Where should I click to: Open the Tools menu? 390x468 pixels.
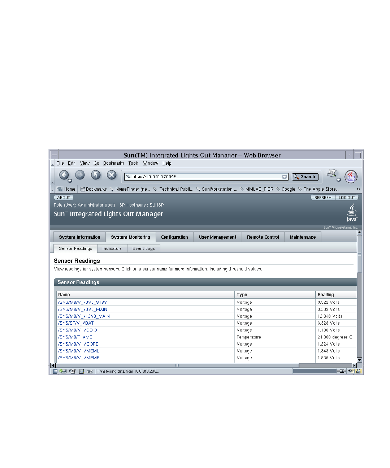(x=134, y=163)
